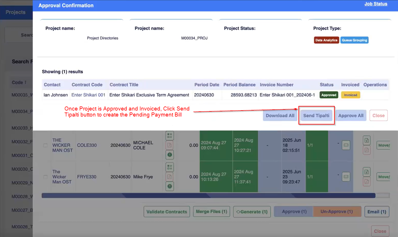Click the Excel export icon for COLE330
This screenshot has height=237, width=398.
click(367, 140)
